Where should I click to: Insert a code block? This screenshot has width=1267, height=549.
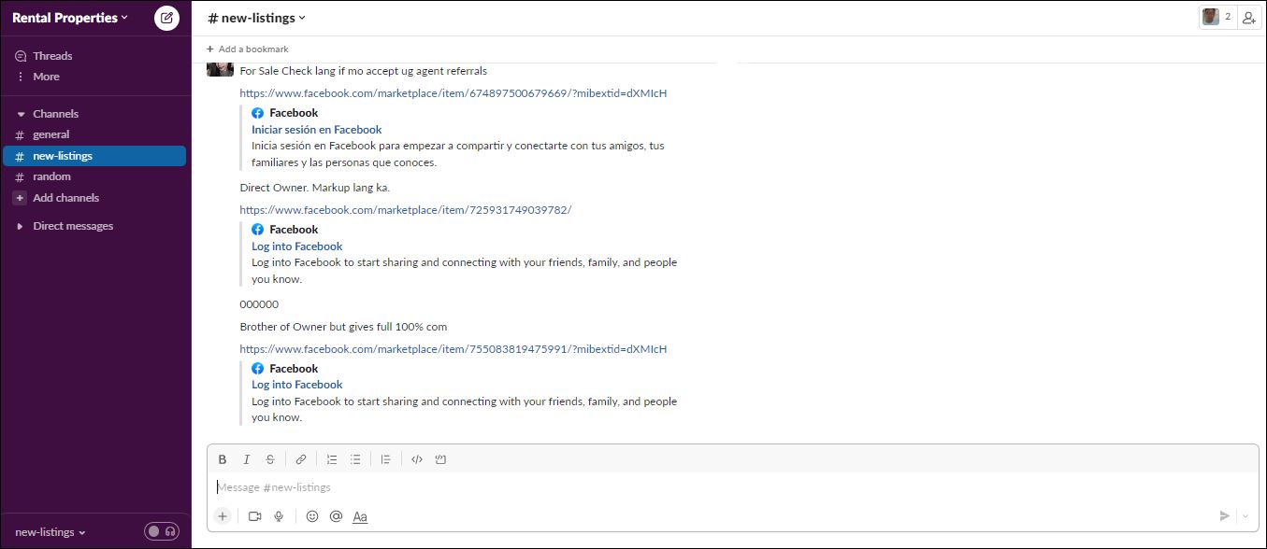440,459
